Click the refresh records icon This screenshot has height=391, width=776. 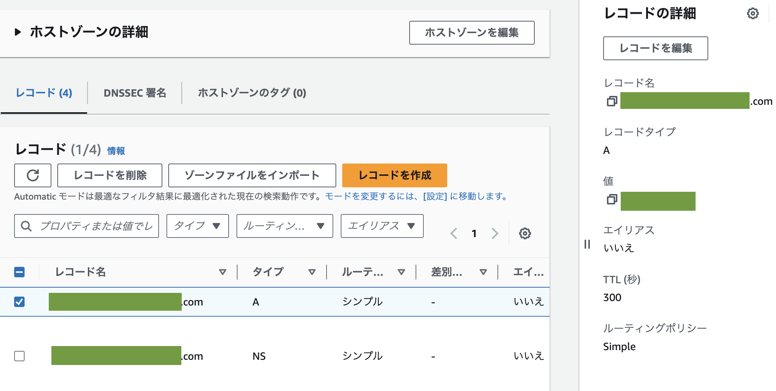pos(33,175)
